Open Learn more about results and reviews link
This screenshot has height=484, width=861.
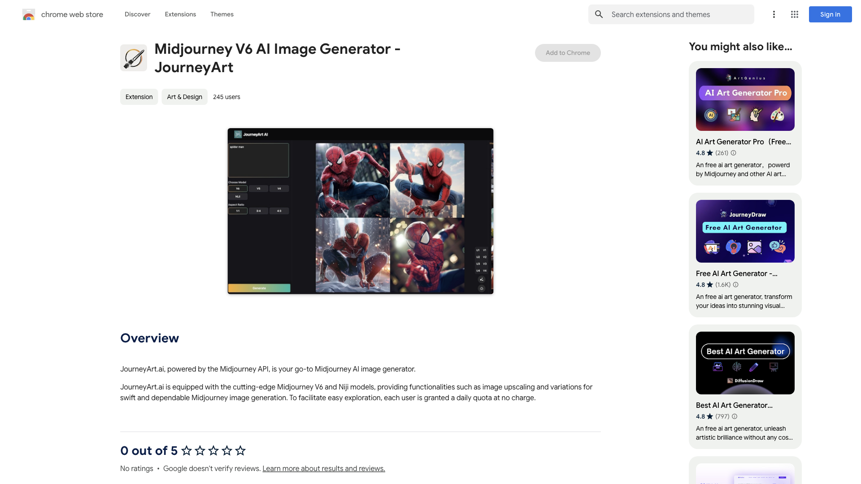(324, 468)
